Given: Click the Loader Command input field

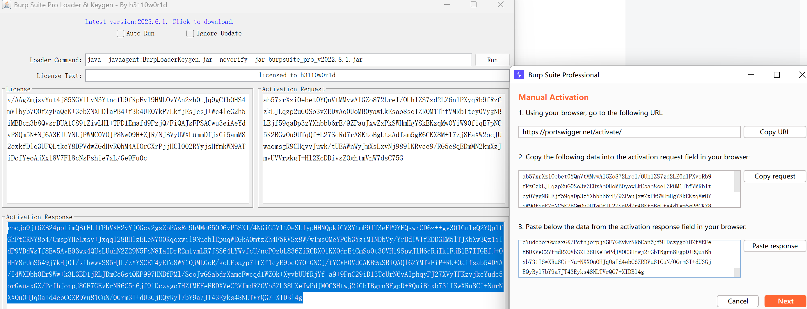Looking at the screenshot, I should pyautogui.click(x=279, y=60).
